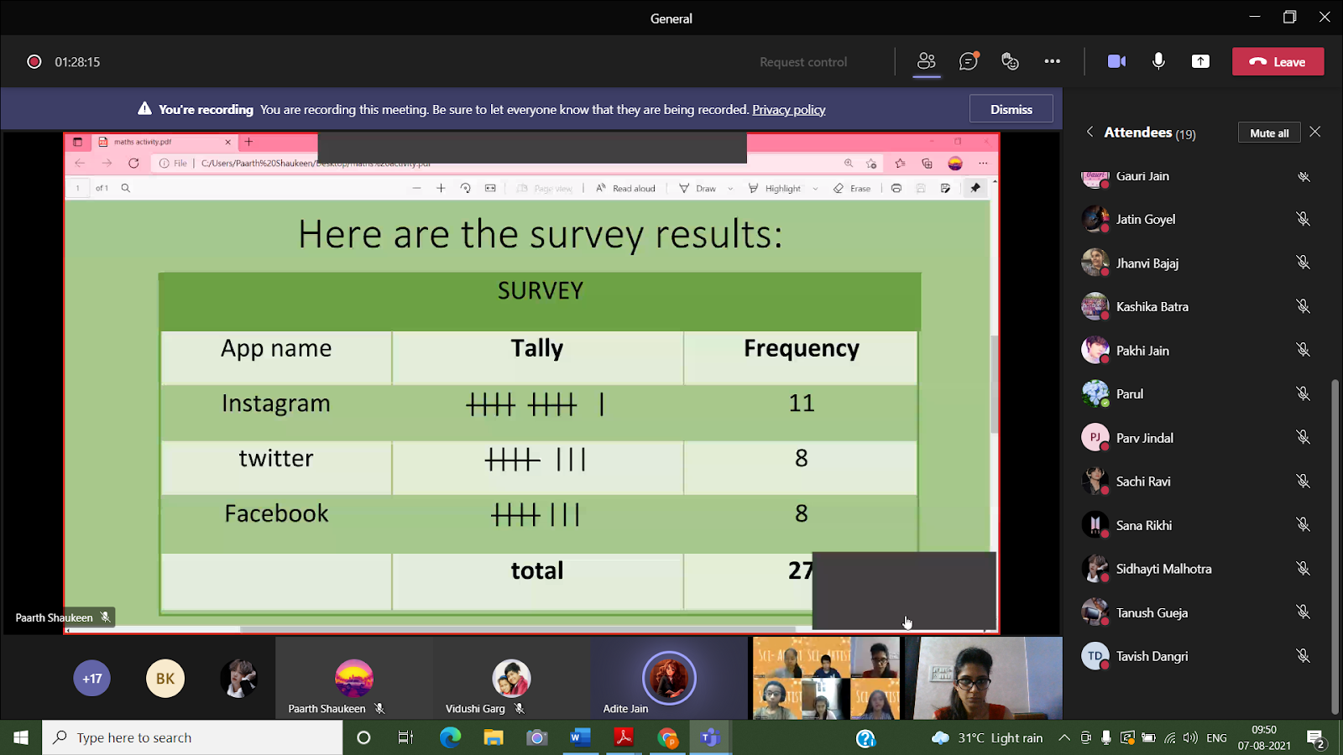This screenshot has height=755, width=1343.
Task: Open Adobe Acrobat from taskbar
Action: (x=623, y=737)
